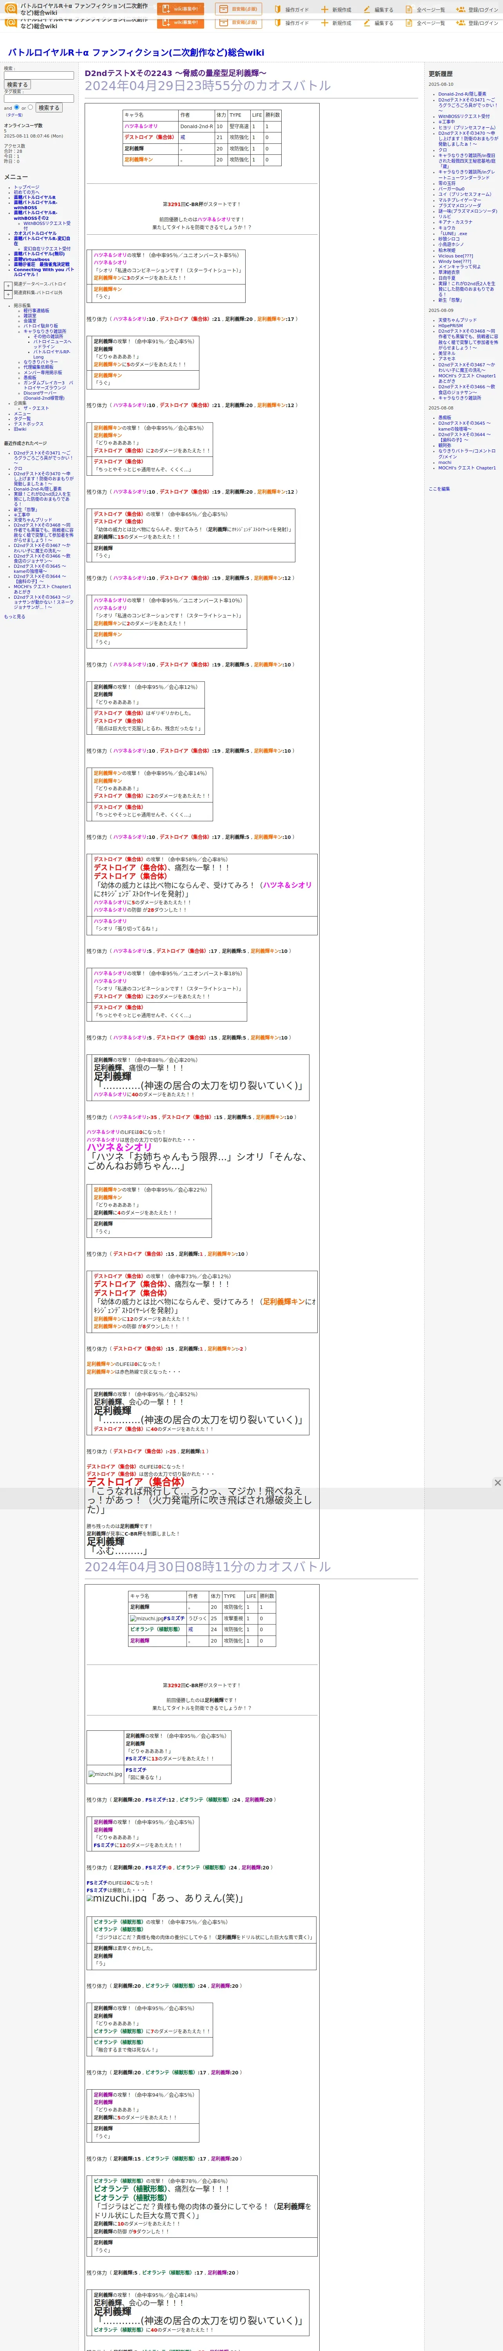
Task: Open メインキャラって何よ in update history
Action: pyautogui.click(x=459, y=266)
